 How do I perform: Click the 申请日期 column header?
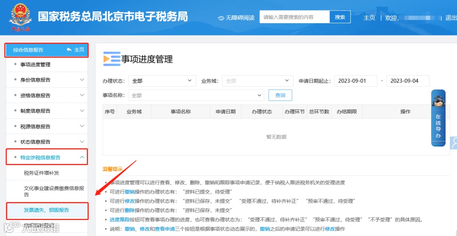226,111
